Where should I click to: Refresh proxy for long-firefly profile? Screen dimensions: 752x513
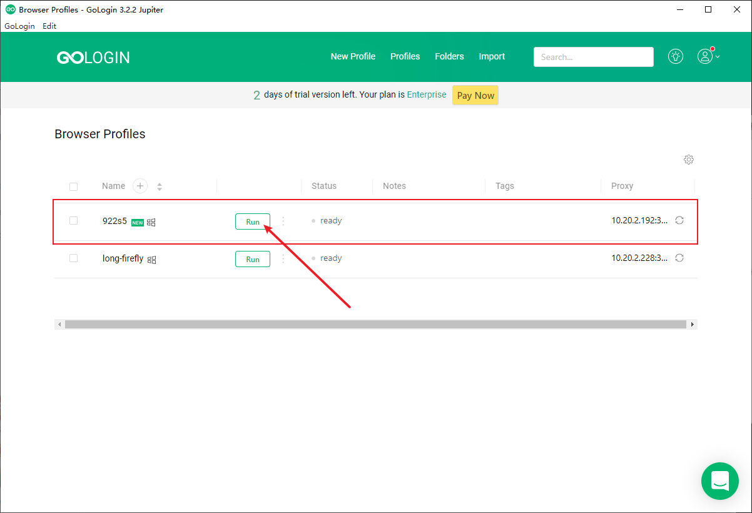point(679,258)
